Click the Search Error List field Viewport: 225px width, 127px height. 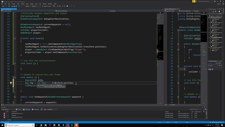[198, 109]
